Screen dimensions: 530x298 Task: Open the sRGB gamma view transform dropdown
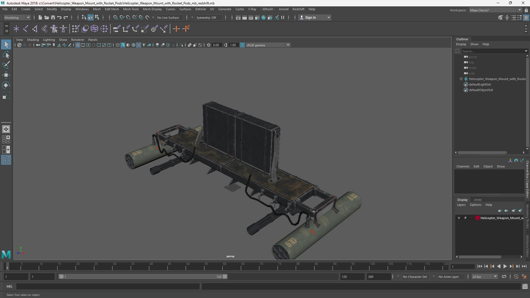click(268, 45)
